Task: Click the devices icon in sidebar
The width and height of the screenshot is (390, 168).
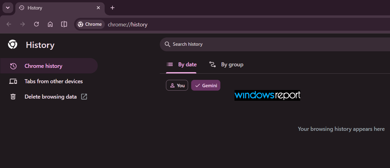Action: [x=13, y=81]
